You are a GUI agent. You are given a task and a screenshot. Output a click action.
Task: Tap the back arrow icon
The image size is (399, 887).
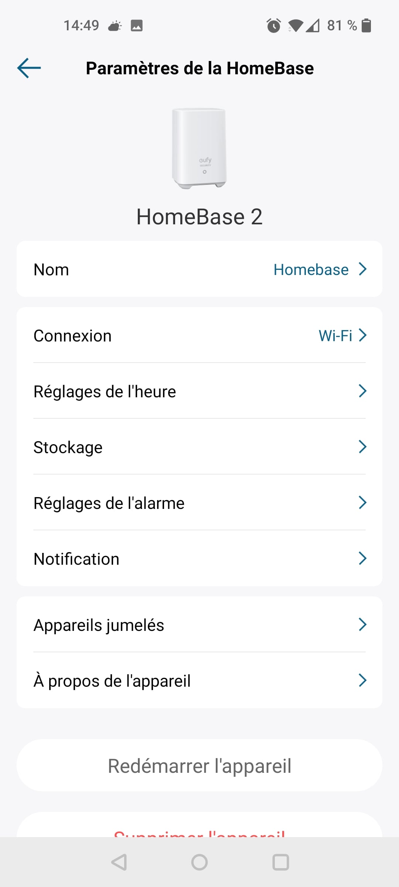point(29,68)
